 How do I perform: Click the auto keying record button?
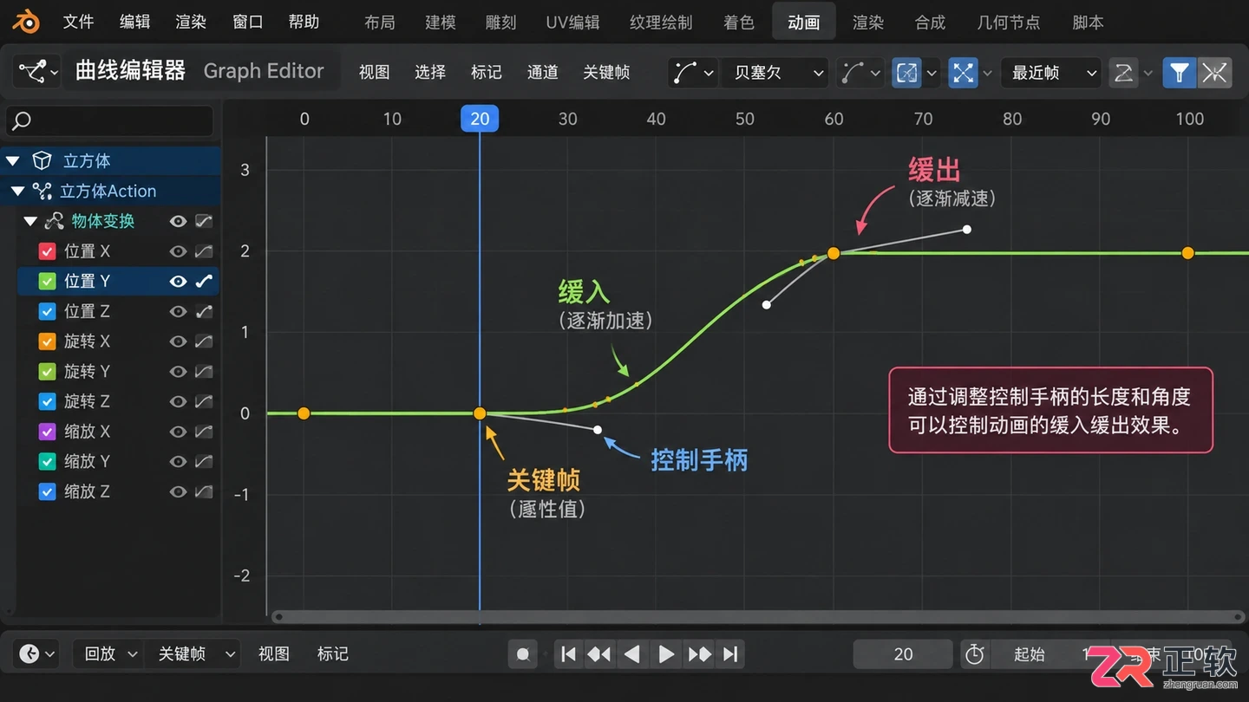click(x=523, y=654)
